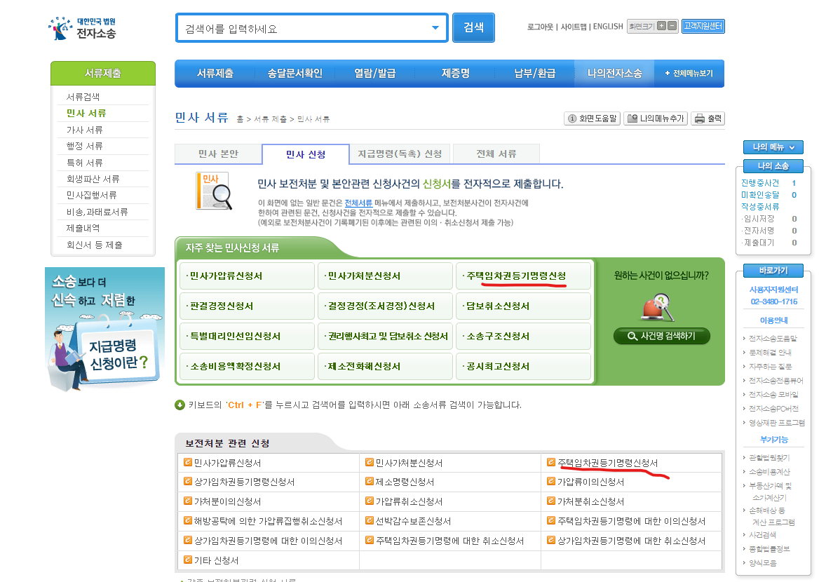Click the 소송비용액확정신청서 shortcut button
The image size is (819, 582).
247,366
